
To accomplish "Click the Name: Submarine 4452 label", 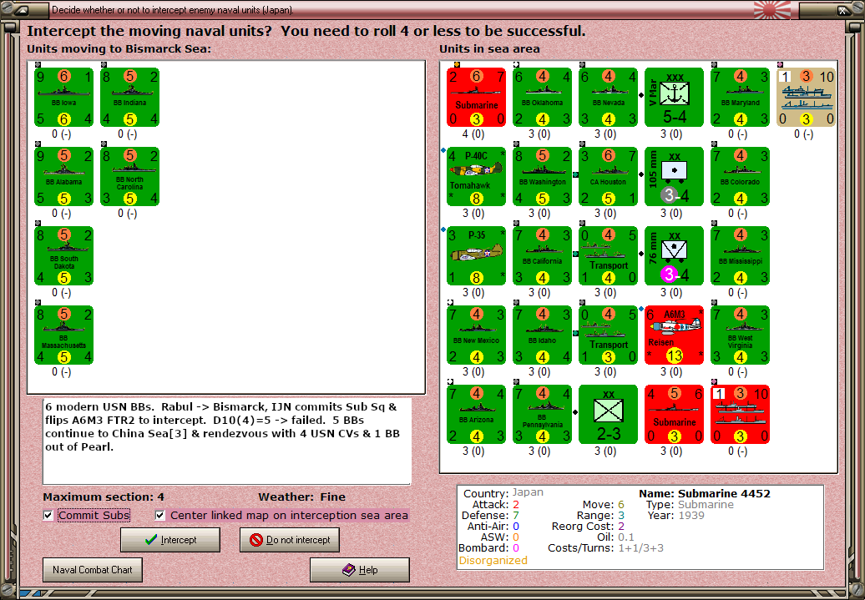I will [x=705, y=493].
